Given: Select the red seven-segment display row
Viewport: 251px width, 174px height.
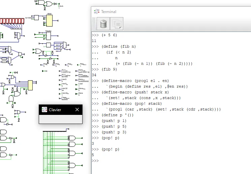Looking at the screenshot, I should tap(12, 21).
